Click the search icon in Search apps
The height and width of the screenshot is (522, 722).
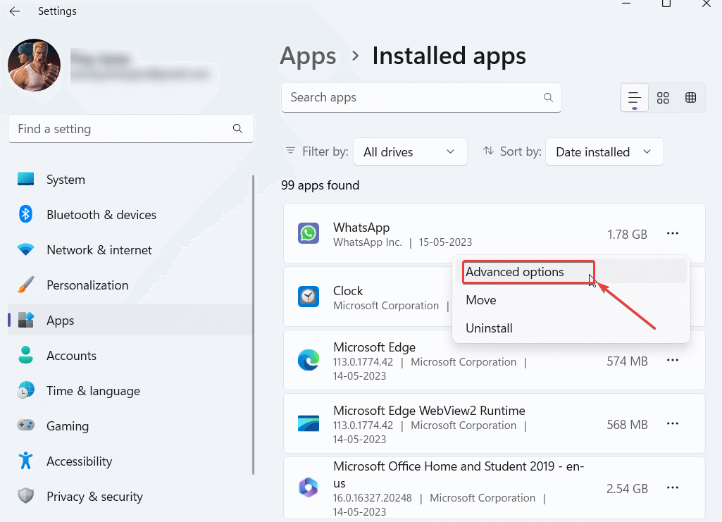tap(548, 98)
